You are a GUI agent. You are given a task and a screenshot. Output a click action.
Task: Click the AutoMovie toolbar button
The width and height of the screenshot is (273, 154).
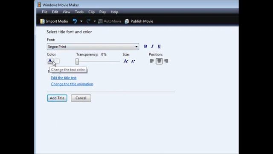pos(110,21)
